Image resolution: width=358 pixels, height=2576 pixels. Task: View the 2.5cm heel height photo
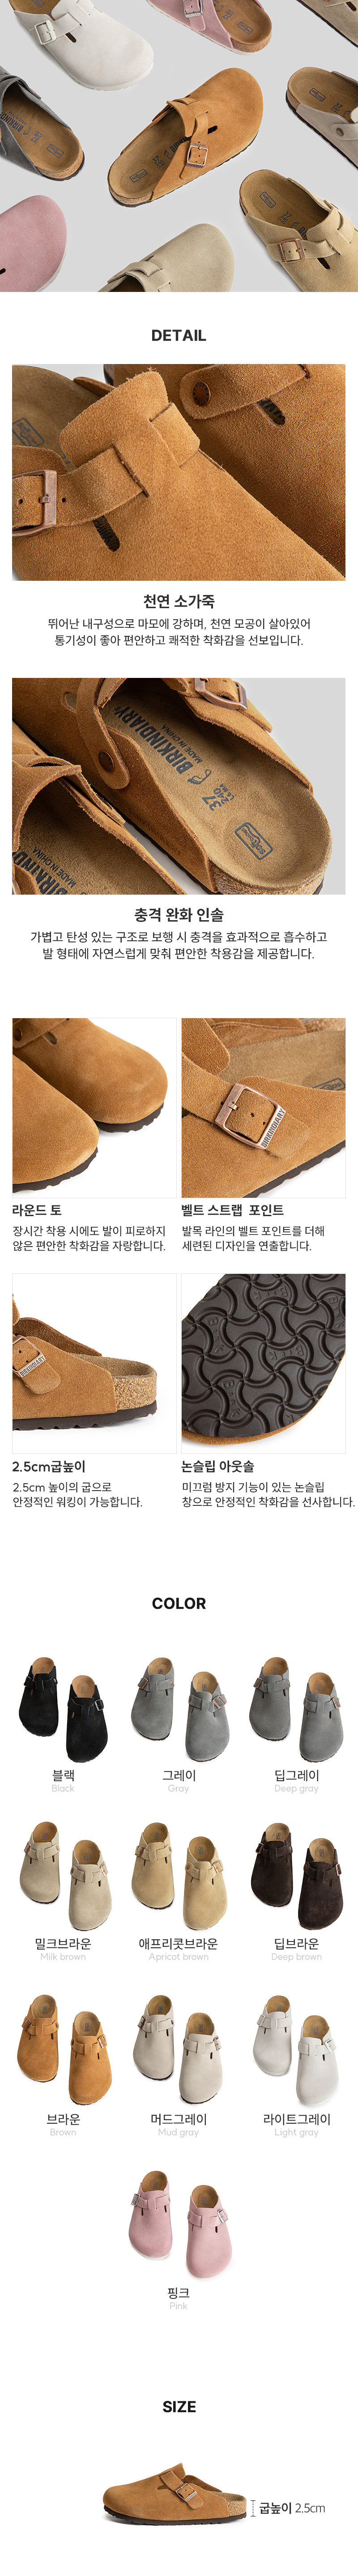tap(94, 1363)
